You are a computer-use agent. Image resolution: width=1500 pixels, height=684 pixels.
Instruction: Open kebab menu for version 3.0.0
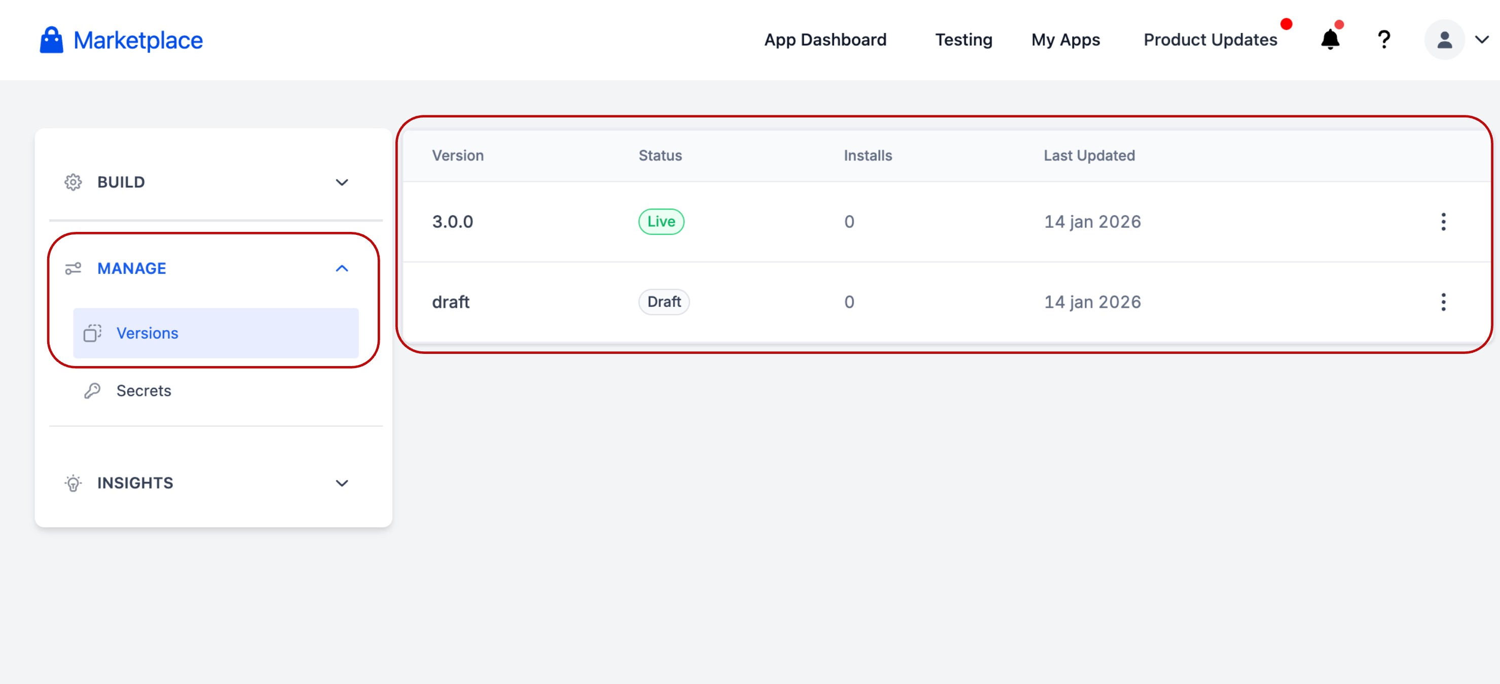[1443, 222]
